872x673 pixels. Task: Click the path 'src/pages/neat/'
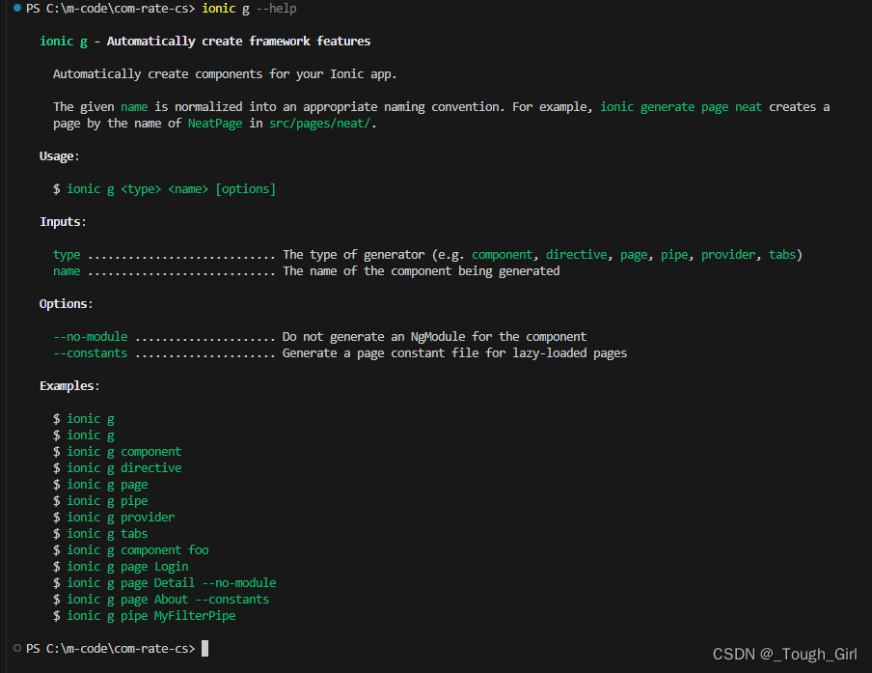point(320,124)
